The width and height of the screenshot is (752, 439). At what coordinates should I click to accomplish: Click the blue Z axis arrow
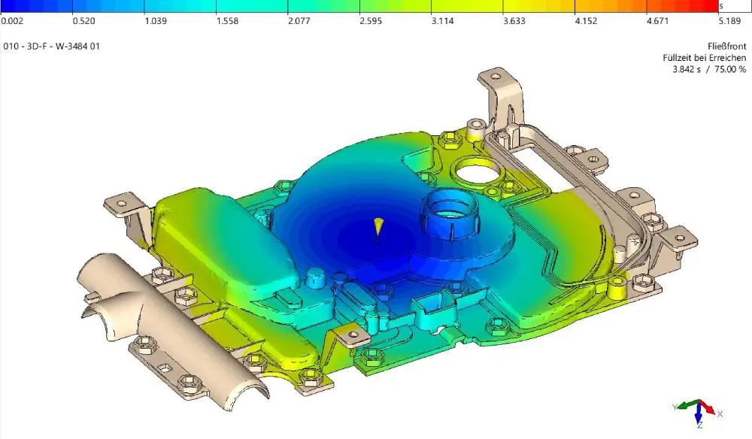point(700,416)
